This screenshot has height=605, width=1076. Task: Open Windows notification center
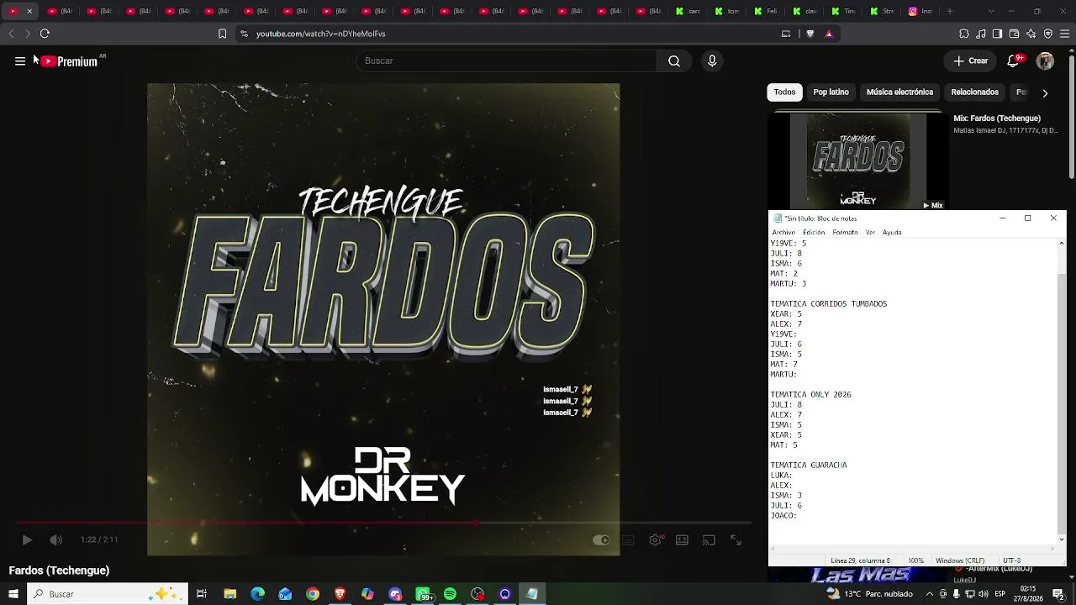point(1058,594)
